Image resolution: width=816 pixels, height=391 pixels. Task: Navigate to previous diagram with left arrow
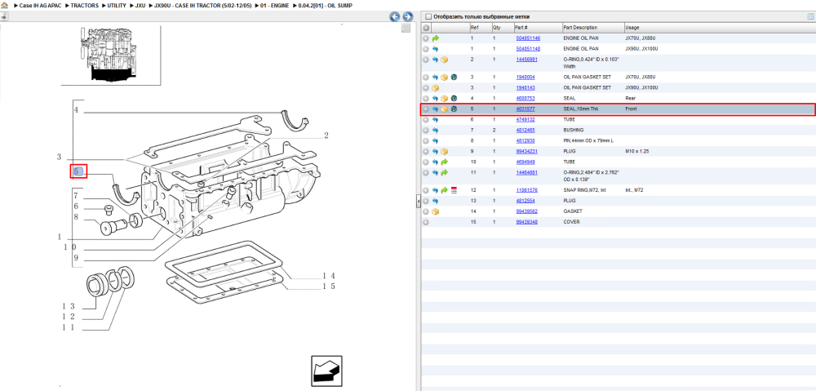395,16
